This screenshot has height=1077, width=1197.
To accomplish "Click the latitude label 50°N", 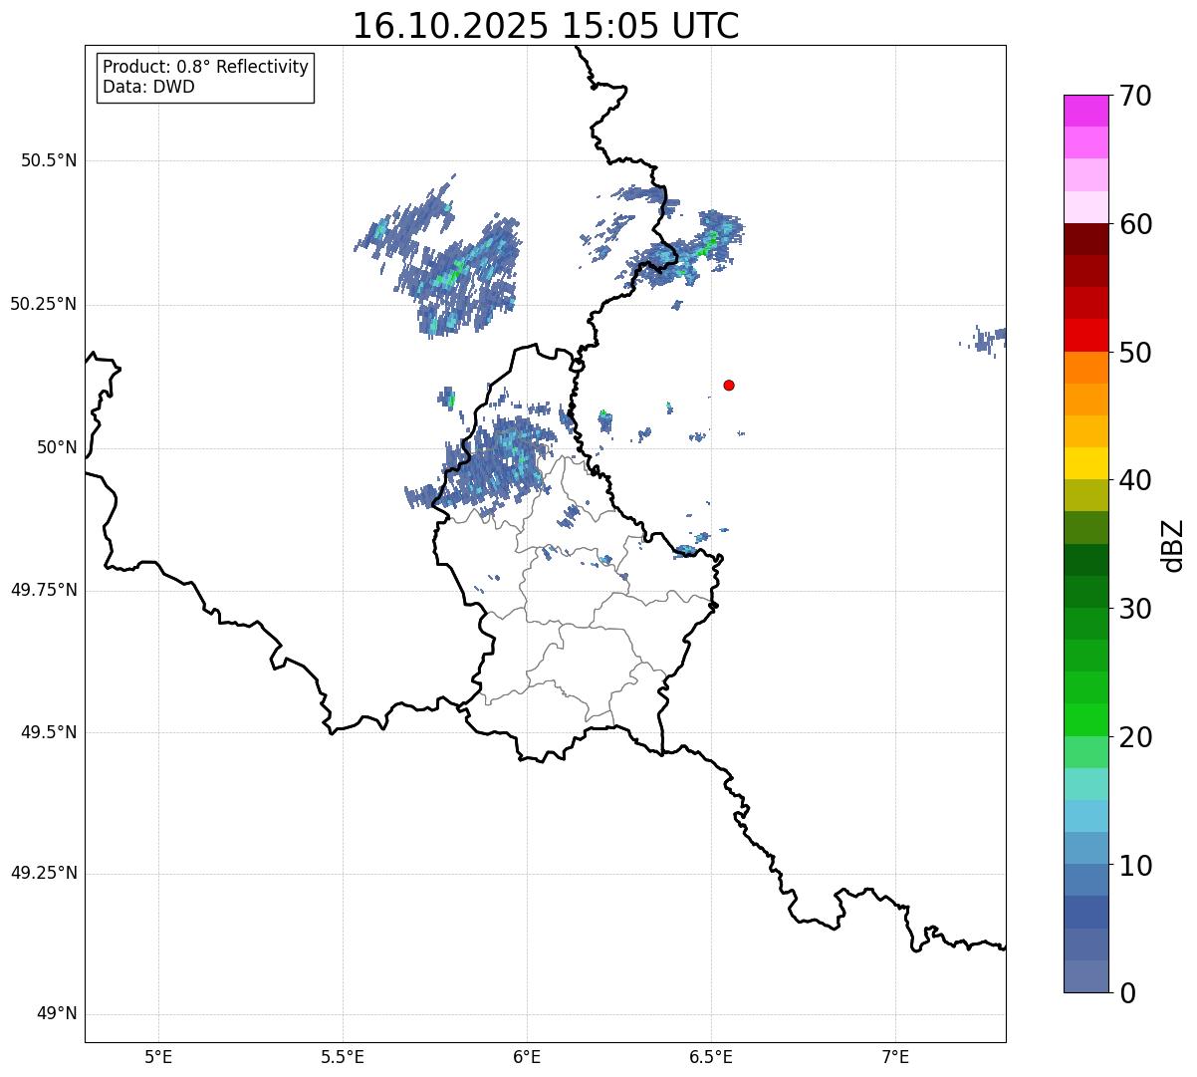I will point(57,447).
